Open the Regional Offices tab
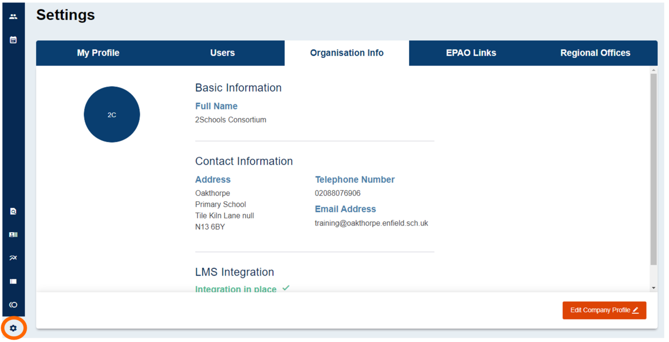Viewport: 669px width, 342px height. point(595,53)
